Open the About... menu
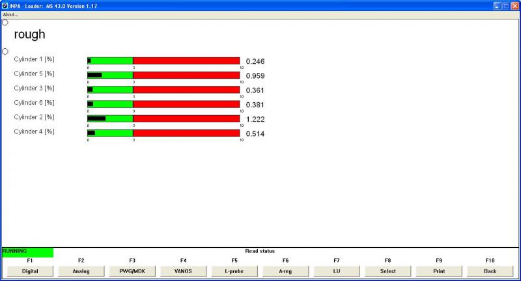Screen dimensions: 521x281 pos(10,14)
